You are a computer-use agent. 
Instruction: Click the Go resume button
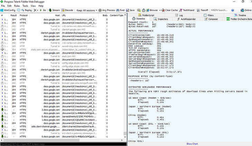pos(43,10)
